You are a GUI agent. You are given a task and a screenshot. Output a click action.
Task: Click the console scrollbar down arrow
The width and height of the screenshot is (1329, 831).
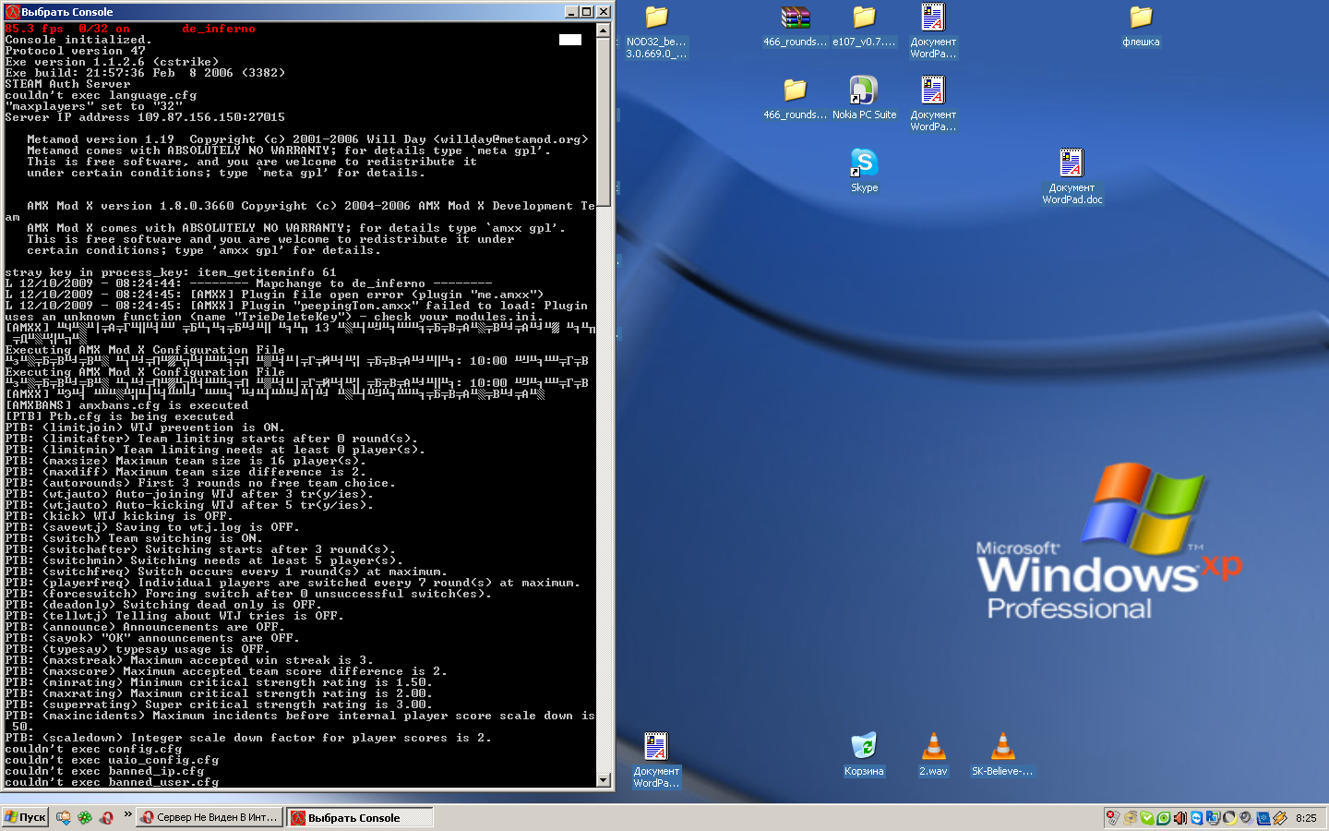click(x=604, y=780)
